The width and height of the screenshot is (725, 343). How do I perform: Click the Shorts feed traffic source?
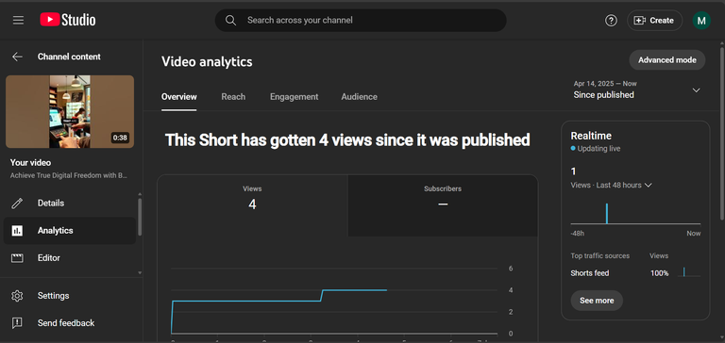pos(589,273)
